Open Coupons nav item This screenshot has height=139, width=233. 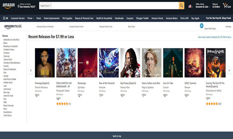tap(130, 18)
